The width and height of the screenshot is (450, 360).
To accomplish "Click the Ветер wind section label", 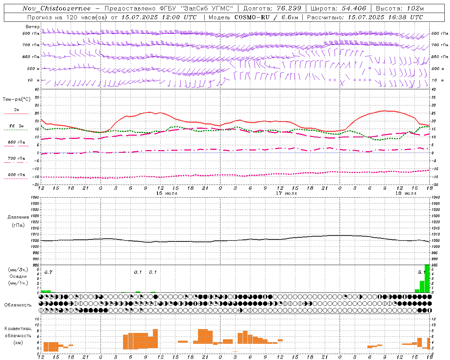I will pyautogui.click(x=33, y=27).
